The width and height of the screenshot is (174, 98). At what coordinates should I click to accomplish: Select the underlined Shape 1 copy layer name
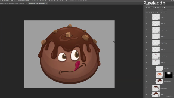pos(164,88)
